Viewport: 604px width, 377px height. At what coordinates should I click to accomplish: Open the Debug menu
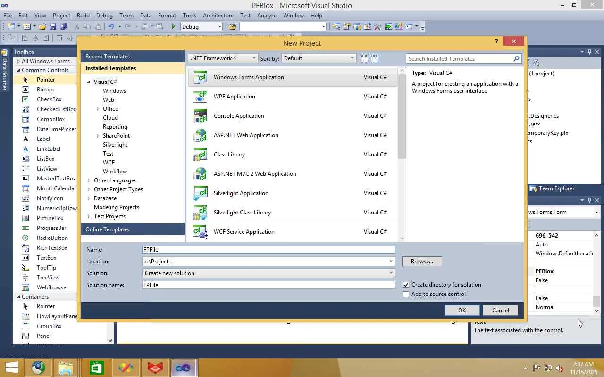tap(105, 16)
